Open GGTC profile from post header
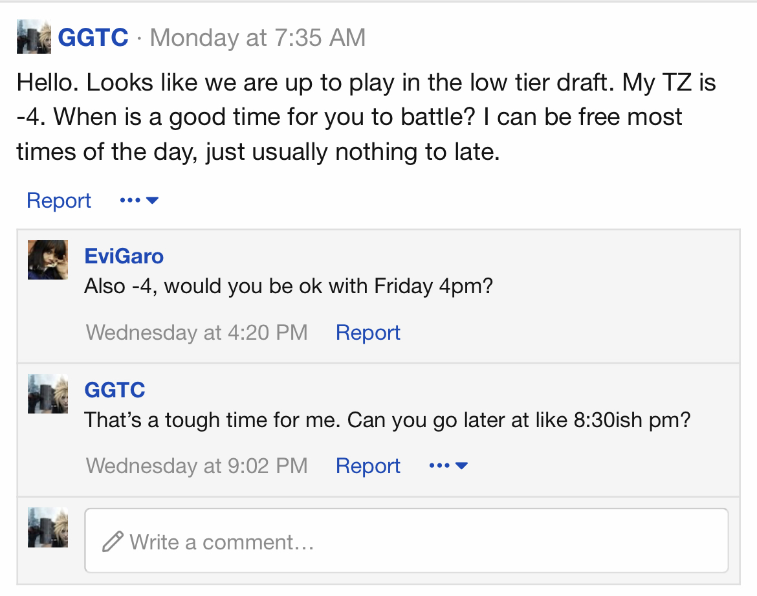The height and width of the screenshot is (596, 757). tap(93, 38)
